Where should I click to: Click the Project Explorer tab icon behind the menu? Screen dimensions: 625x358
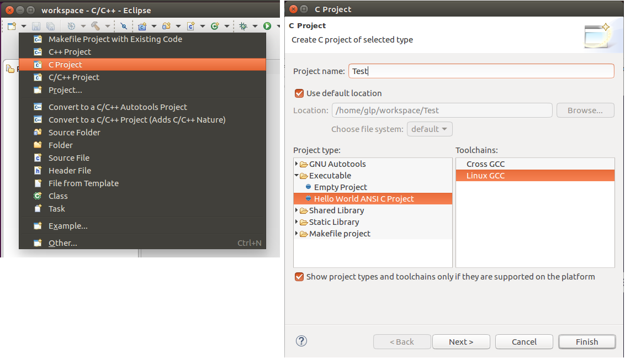[10, 70]
